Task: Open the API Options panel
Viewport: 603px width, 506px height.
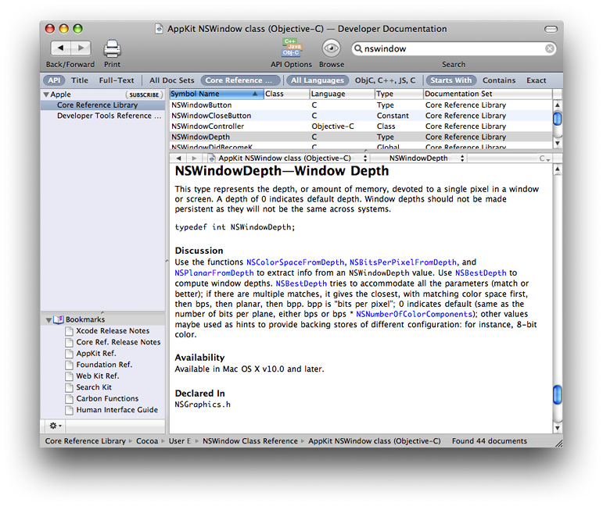Action: (292, 48)
